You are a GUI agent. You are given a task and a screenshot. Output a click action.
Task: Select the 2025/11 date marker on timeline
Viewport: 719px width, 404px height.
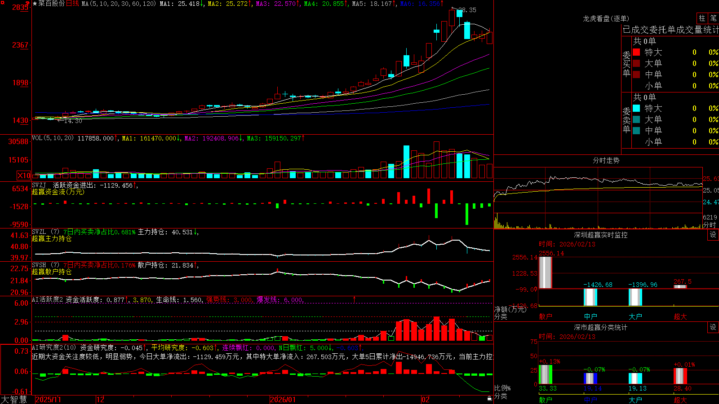click(x=48, y=400)
